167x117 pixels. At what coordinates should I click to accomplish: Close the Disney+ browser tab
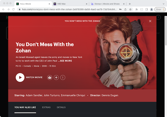click(124, 4)
